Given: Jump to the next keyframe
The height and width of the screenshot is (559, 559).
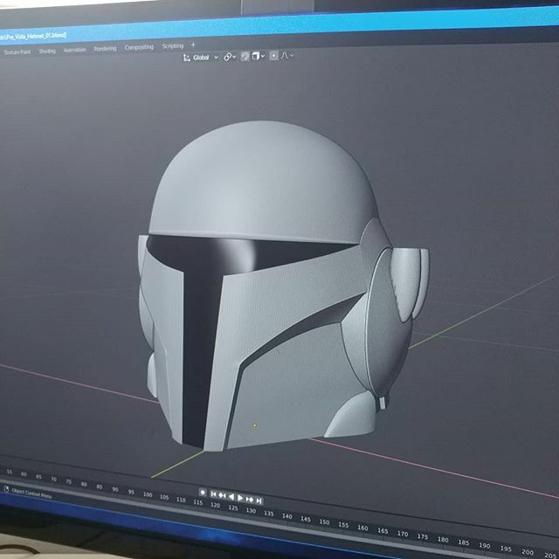Looking at the screenshot, I should [250, 500].
